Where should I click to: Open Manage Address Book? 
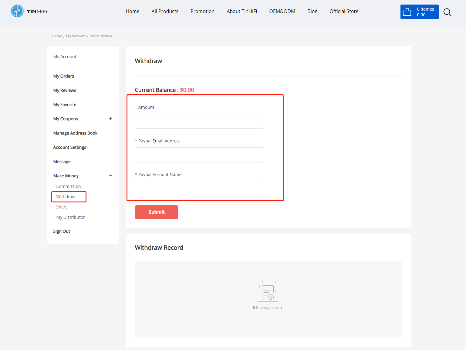pos(75,133)
